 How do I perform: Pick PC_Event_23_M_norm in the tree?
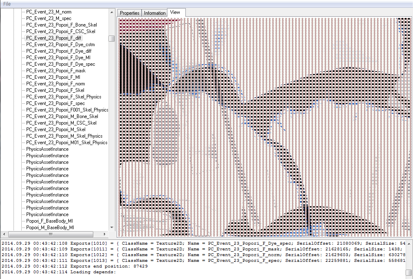[x=48, y=12]
